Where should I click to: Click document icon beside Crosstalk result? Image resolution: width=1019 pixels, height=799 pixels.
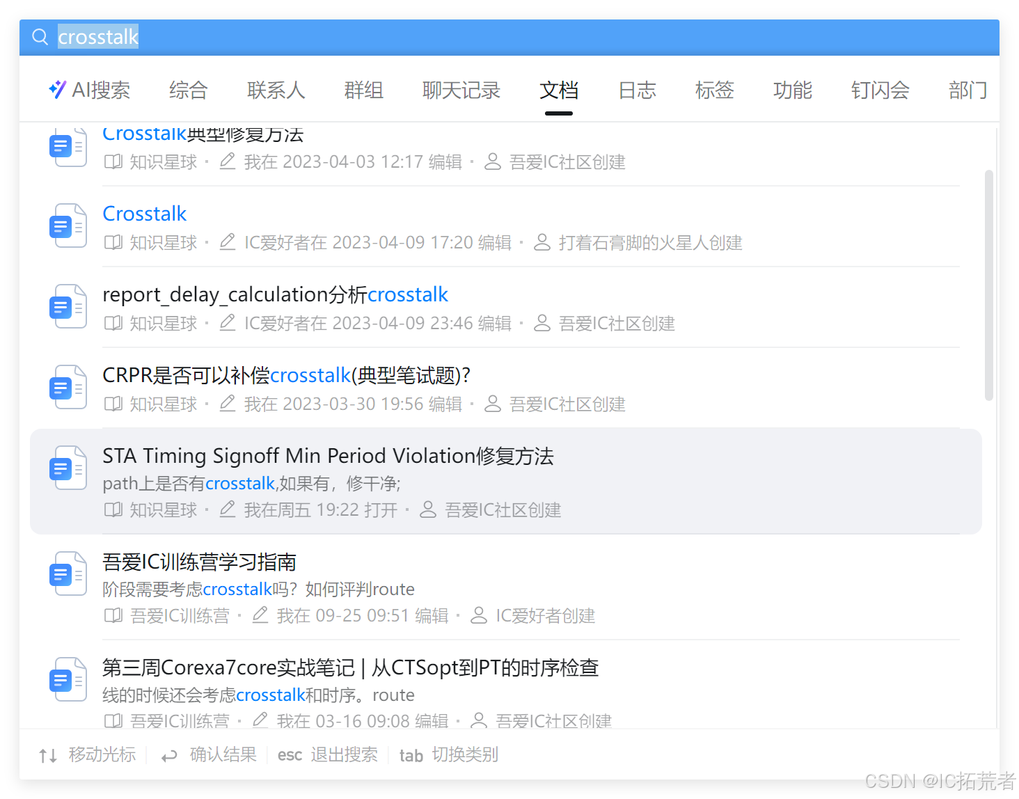coord(68,226)
